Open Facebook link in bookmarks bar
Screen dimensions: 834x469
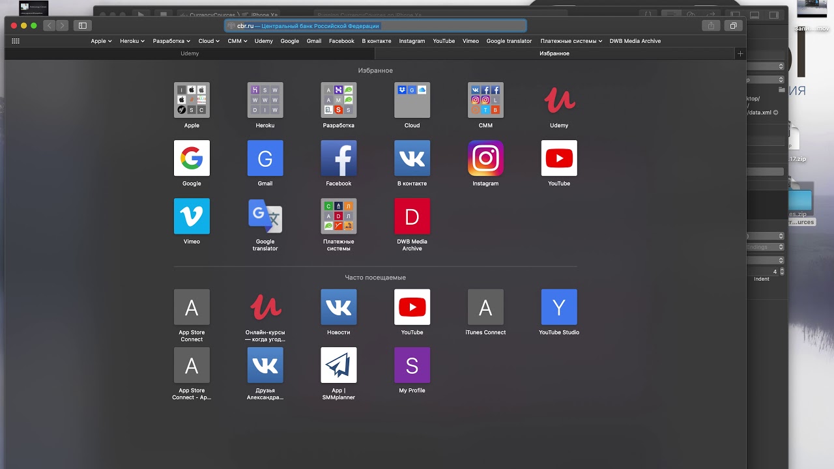coord(341,41)
